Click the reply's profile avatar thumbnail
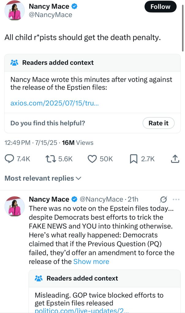This screenshot has width=185, height=313. click(x=14, y=206)
